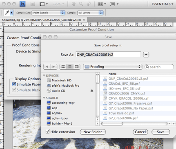Image resolution: width=176 pixels, height=149 pixels.
Task: Open Adobe Bridge from the Br icon
Action: pyautogui.click(x=33, y=4)
